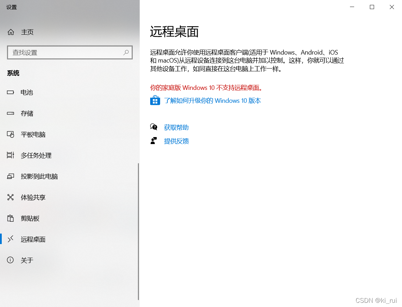Image resolution: width=402 pixels, height=307 pixels.
Task: Click the magnifier search icon
Action: point(126,52)
